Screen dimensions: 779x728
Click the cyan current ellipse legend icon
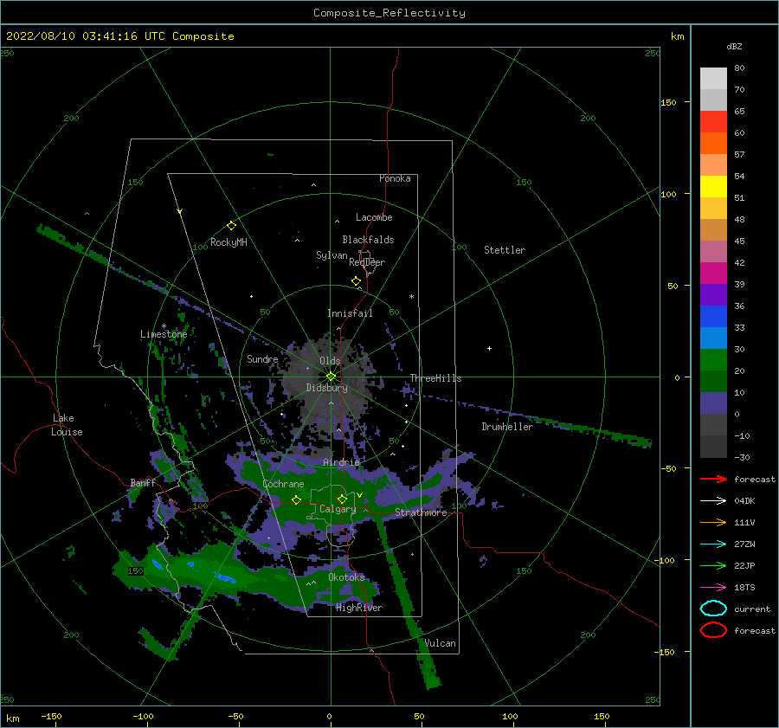(x=713, y=609)
